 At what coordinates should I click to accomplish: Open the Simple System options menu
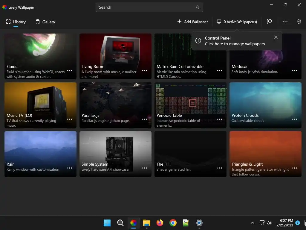[145, 168]
